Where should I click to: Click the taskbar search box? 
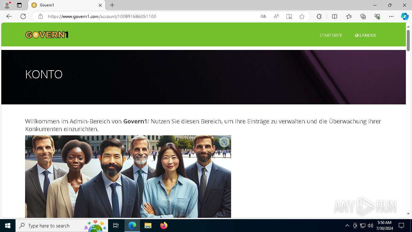(x=62, y=226)
